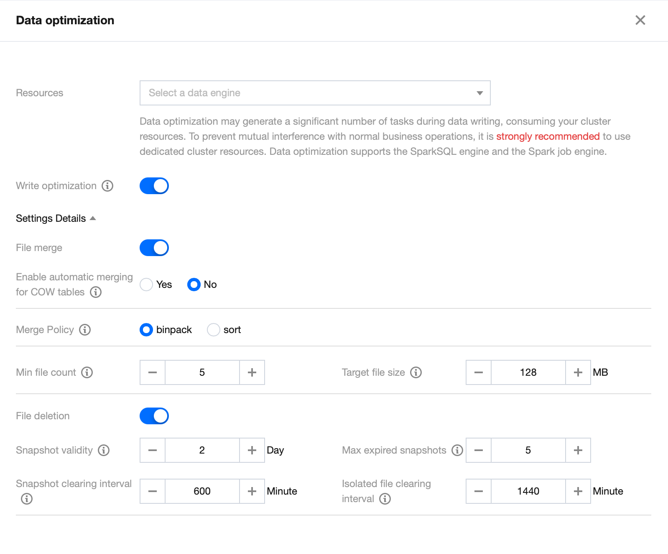This screenshot has height=554, width=668.
Task: Close the Data optimization dialog
Action: click(x=640, y=20)
